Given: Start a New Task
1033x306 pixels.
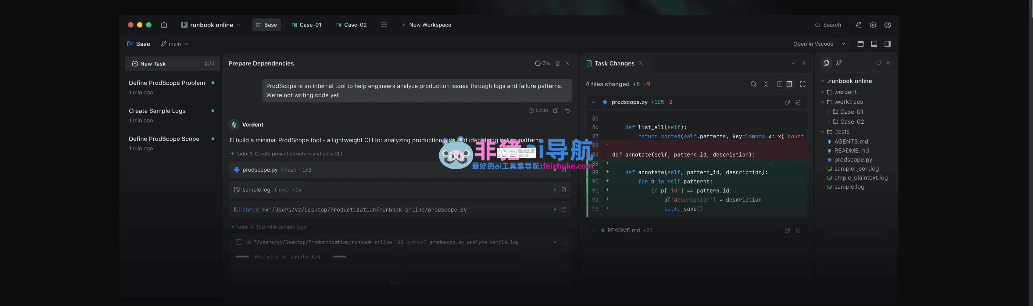Looking at the screenshot, I should pyautogui.click(x=173, y=64).
